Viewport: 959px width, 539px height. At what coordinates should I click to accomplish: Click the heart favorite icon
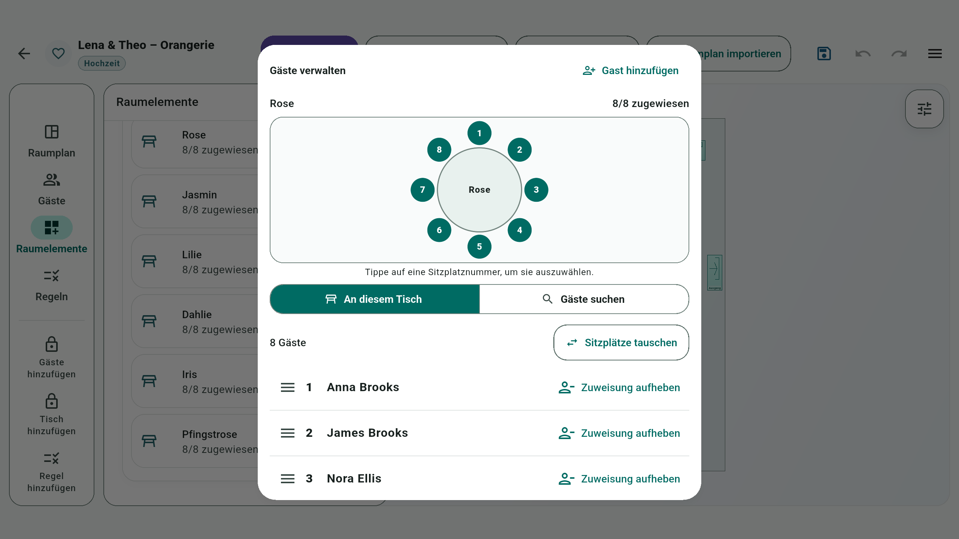(58, 54)
